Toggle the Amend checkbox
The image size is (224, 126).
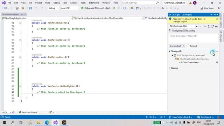188,46
